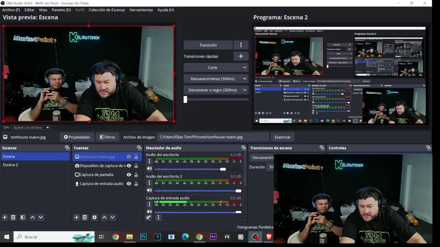The height and width of the screenshot is (247, 440).
Task: Open Desvanecimiento (300ms) quick transition dropdown
Action: [216, 79]
